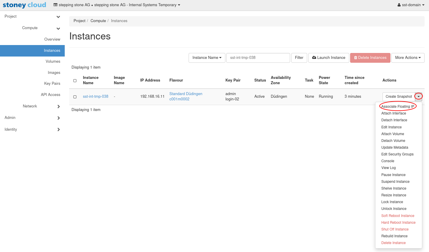Click Launch Instance button with cloud icon
The height and width of the screenshot is (252, 429).
329,58
